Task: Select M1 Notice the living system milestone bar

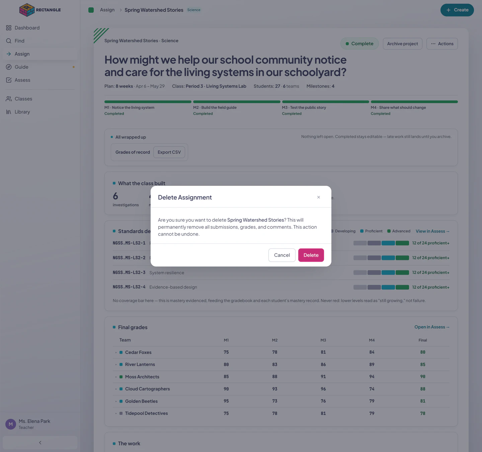Action: coord(148,102)
